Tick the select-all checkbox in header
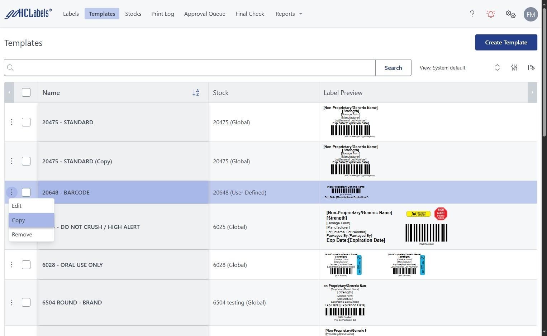 [x=26, y=92]
